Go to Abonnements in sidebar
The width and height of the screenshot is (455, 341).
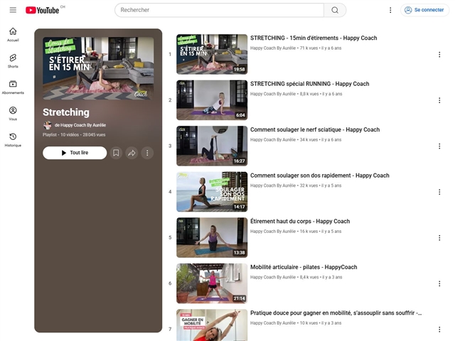[13, 87]
